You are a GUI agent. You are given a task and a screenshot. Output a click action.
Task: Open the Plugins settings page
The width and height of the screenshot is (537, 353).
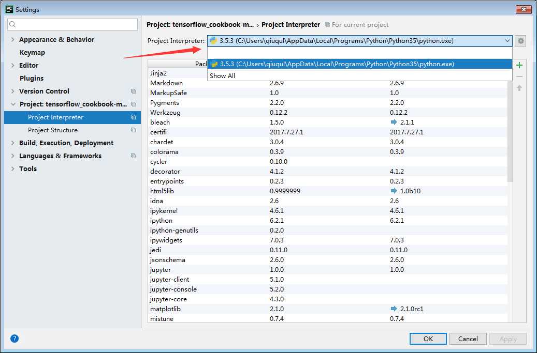click(32, 78)
